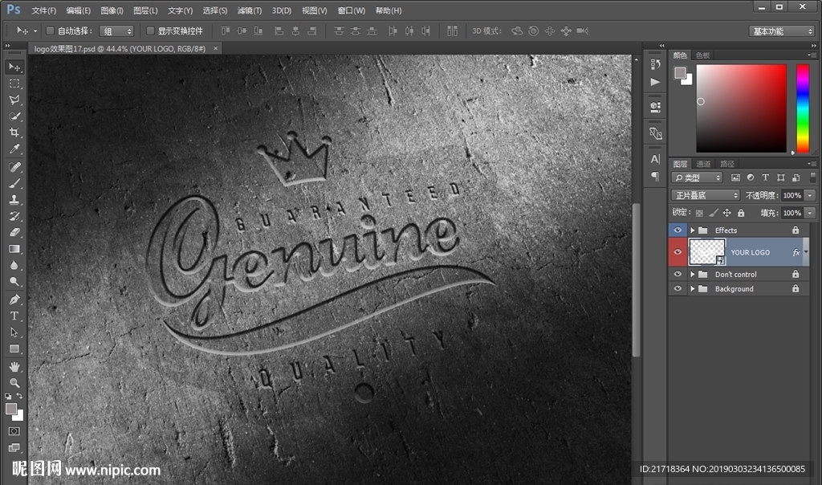
Task: Toggle lock transparent pixels
Action: (699, 213)
